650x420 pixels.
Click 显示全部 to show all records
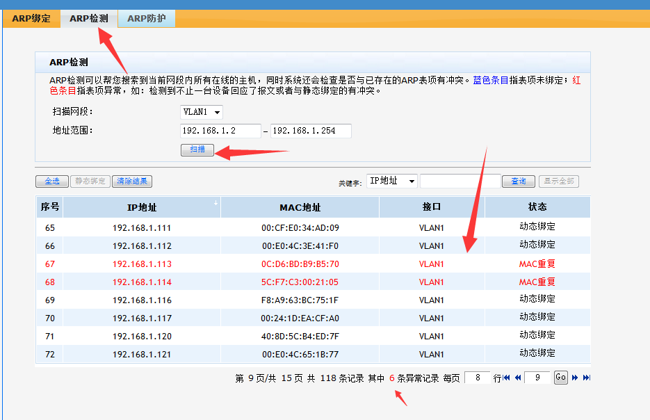[x=560, y=181]
